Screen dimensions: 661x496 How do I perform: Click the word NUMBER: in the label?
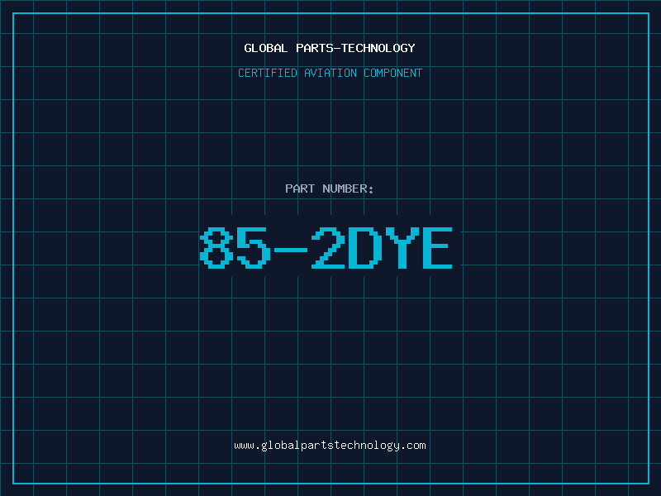point(348,189)
